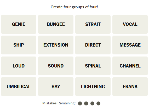
Task: Pick the STRAIT tile
Action: (x=93, y=24)
